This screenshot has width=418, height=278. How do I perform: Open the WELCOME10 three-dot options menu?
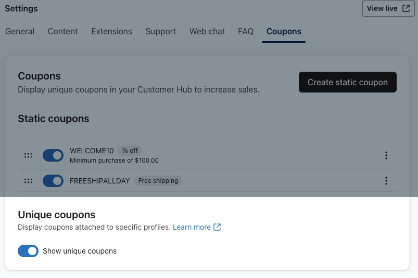coord(386,155)
